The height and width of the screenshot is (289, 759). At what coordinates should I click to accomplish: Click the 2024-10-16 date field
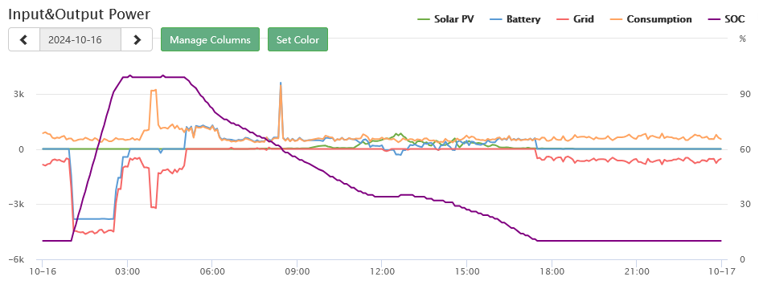click(x=80, y=39)
